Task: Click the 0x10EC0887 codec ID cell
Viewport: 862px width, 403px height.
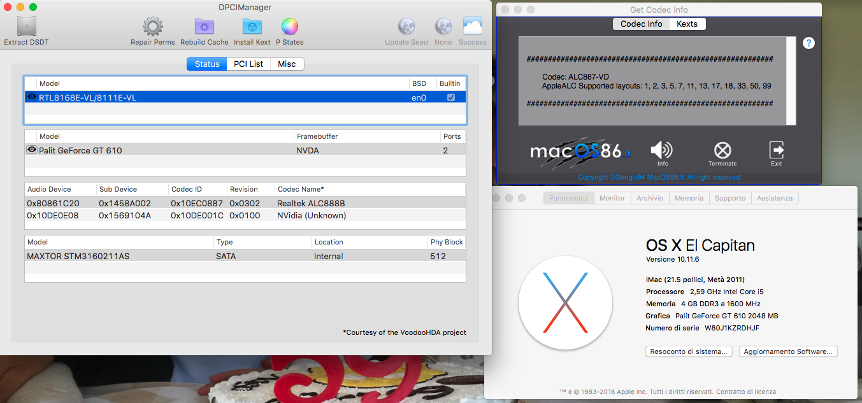Action: [198, 203]
